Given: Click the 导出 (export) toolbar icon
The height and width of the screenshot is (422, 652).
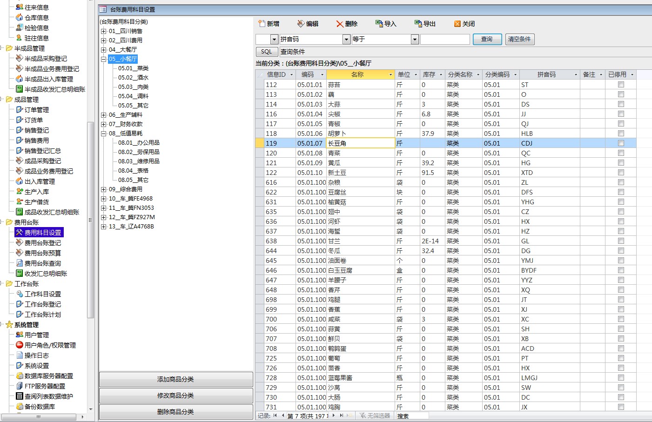Looking at the screenshot, I should click(x=418, y=24).
